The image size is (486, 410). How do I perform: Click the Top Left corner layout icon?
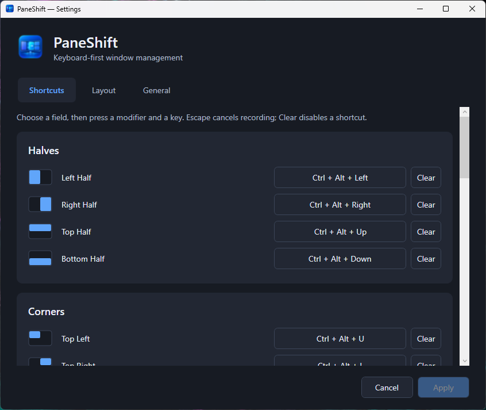40,338
